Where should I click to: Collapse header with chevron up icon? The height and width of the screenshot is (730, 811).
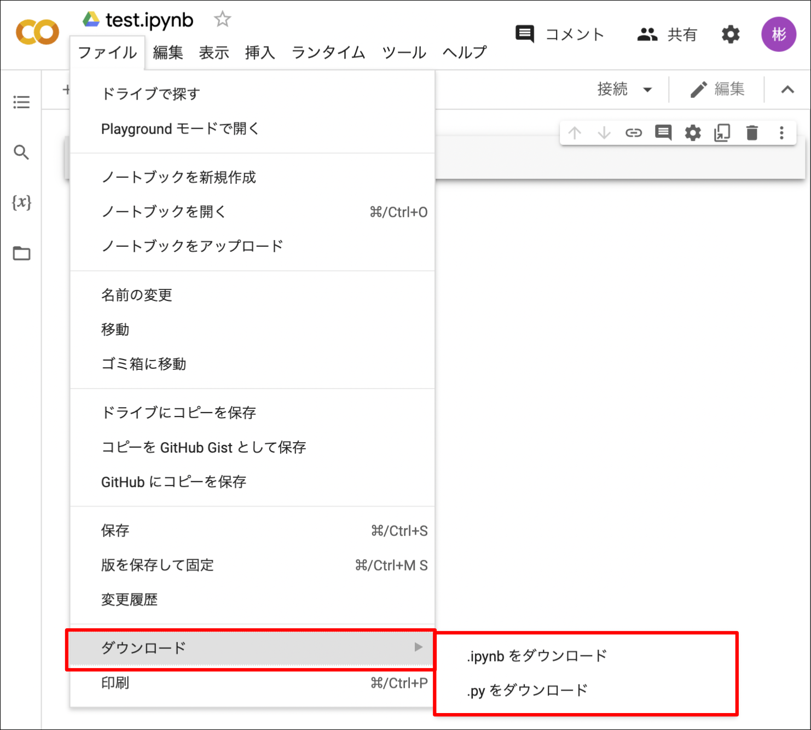point(787,89)
